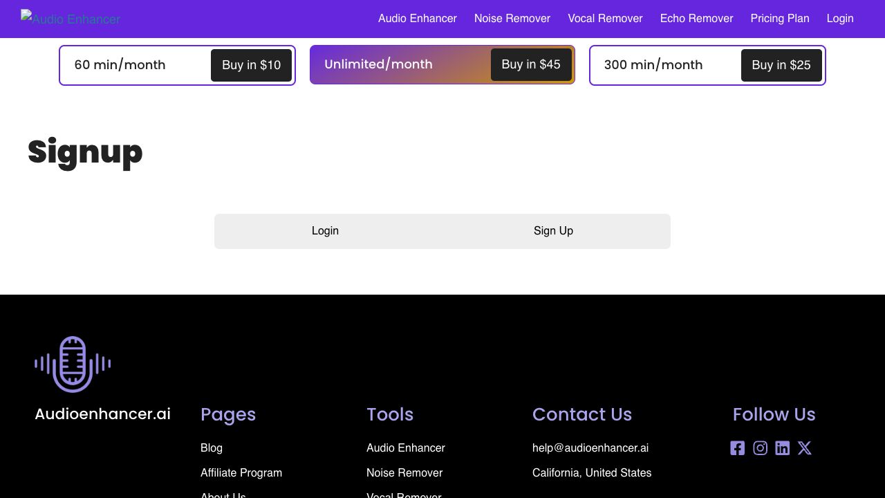Buy the 300 min/month plan for $25

(x=781, y=65)
